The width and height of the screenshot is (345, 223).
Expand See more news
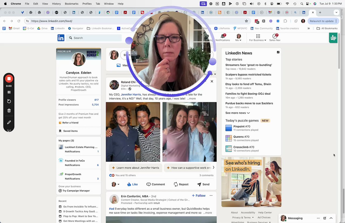[x=237, y=113]
